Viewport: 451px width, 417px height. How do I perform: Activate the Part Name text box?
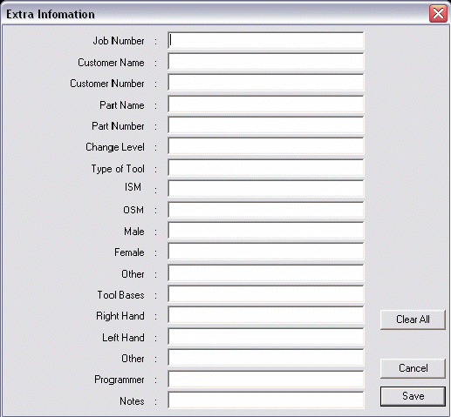pyautogui.click(x=266, y=104)
